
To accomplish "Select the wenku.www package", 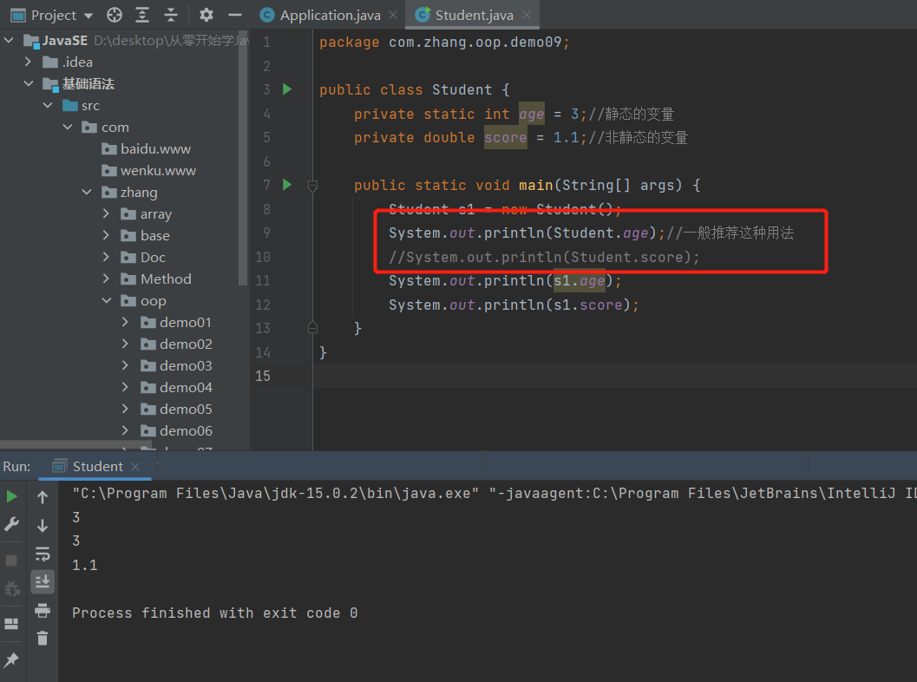I will pos(148,170).
